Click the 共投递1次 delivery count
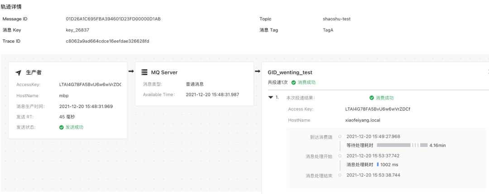Image resolution: width=489 pixels, height=194 pixels. click(x=278, y=82)
